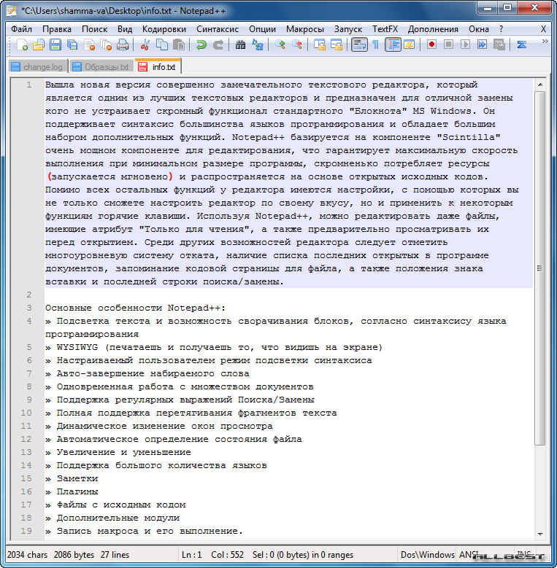This screenshot has height=568, width=557.
Task: Stop macro recording with the square icon
Action: (x=448, y=45)
